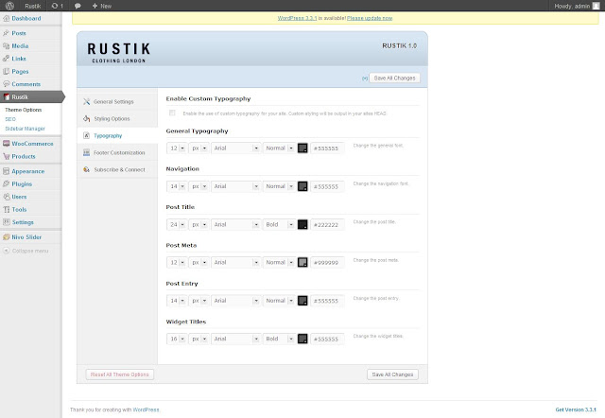
Task: Open Theme Options submenu item
Action: [x=23, y=110]
